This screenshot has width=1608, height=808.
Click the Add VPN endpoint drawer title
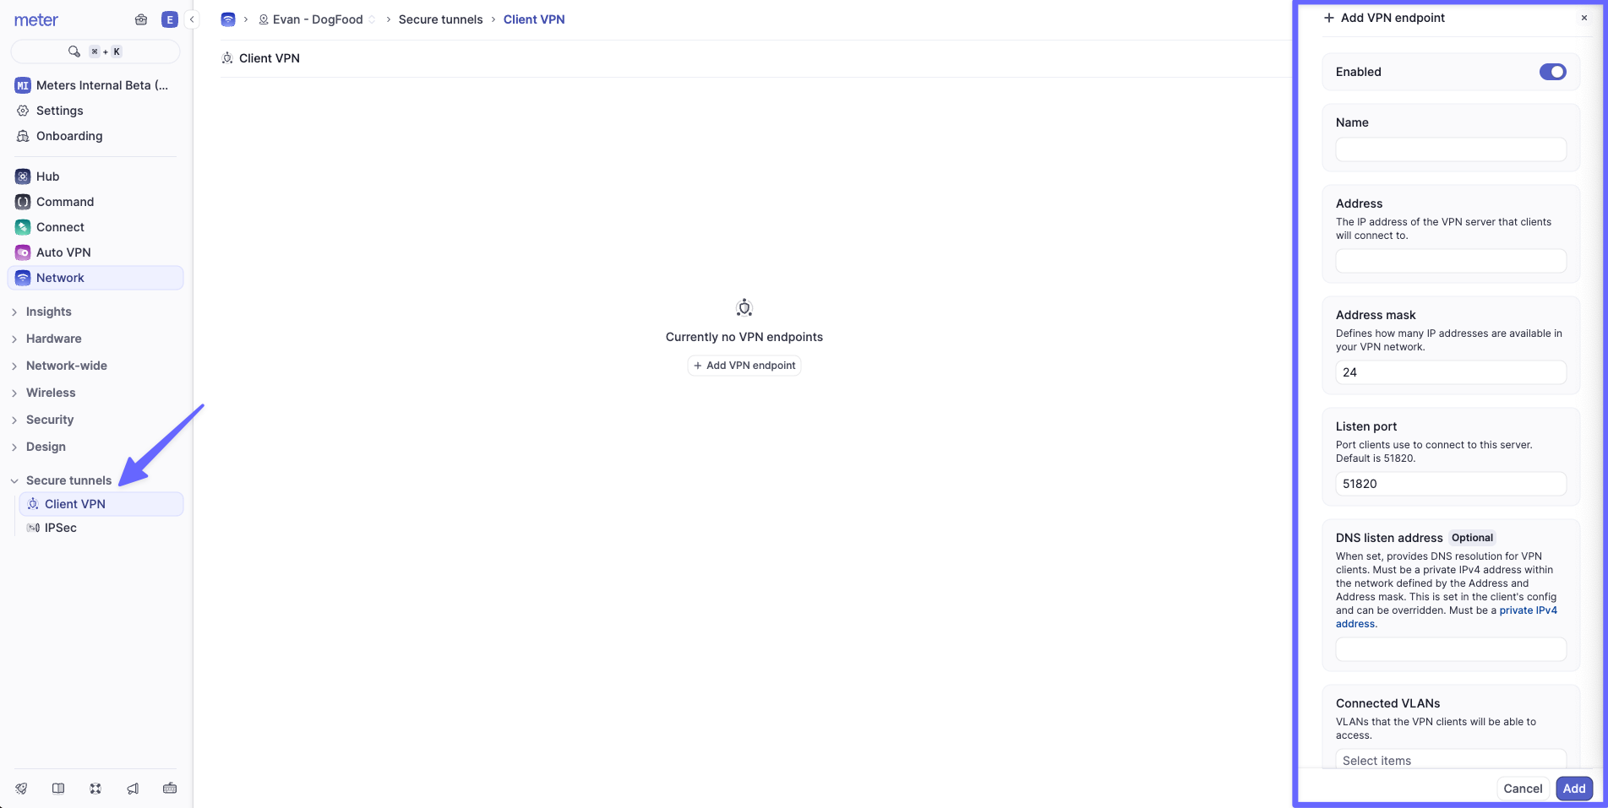(1393, 18)
